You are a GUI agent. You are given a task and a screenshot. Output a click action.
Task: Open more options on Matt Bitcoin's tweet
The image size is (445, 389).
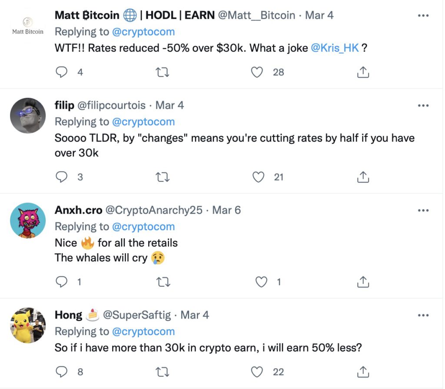[423, 16]
